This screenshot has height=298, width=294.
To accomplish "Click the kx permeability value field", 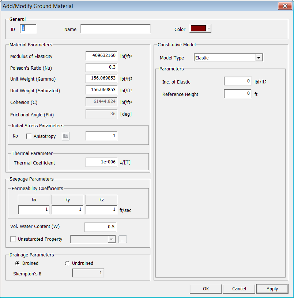I will [x=34, y=210].
